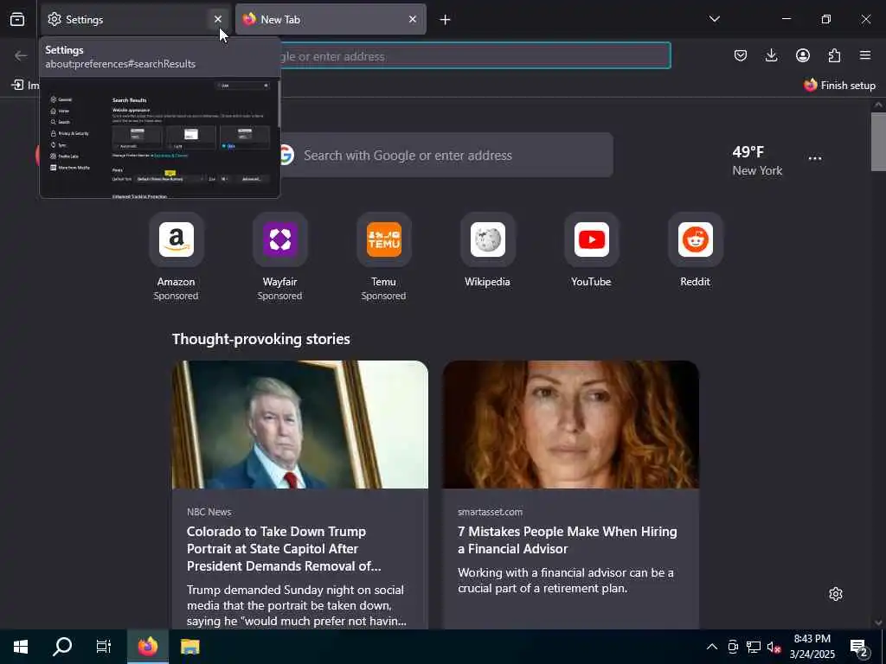The image size is (886, 664).
Task: Open a new tab with plus button
Action: point(446,20)
